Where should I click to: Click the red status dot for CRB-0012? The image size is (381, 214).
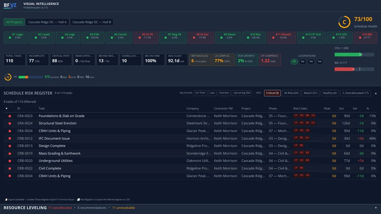10,139
